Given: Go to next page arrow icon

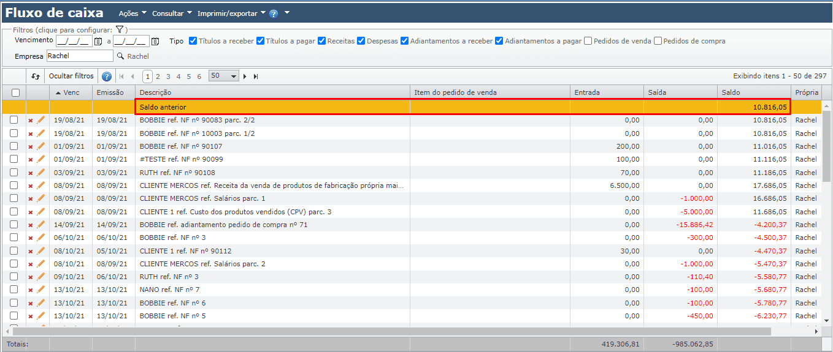Looking at the screenshot, I should [245, 77].
